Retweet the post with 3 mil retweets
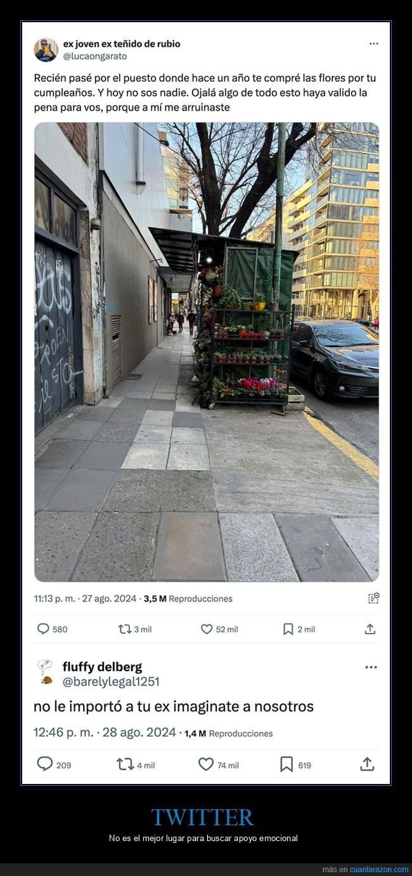The image size is (412, 876). (125, 629)
